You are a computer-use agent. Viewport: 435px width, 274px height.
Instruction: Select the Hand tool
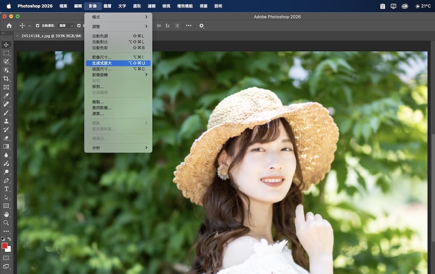[x=6, y=214]
